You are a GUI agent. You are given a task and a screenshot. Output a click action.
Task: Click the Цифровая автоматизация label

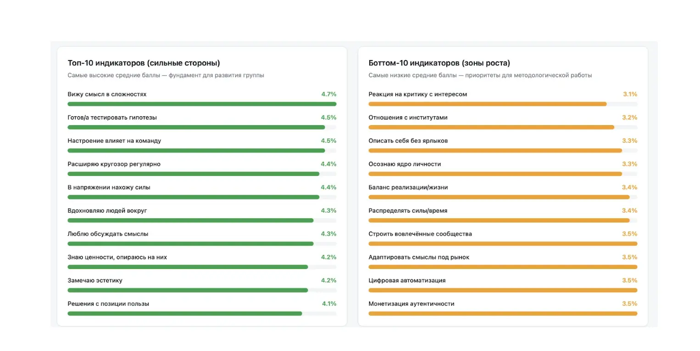click(407, 280)
